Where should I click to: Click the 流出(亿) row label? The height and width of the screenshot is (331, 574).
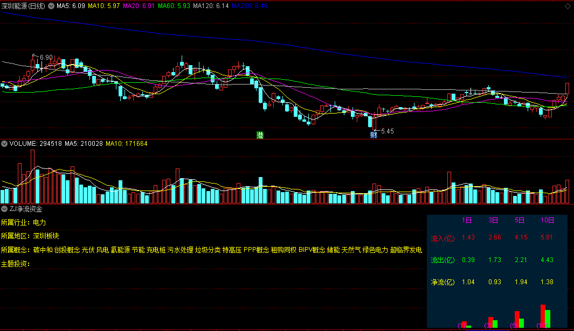pyautogui.click(x=442, y=260)
